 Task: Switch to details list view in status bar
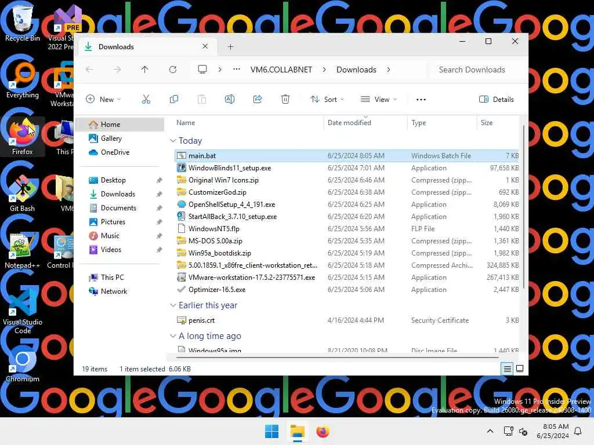pyautogui.click(x=507, y=369)
